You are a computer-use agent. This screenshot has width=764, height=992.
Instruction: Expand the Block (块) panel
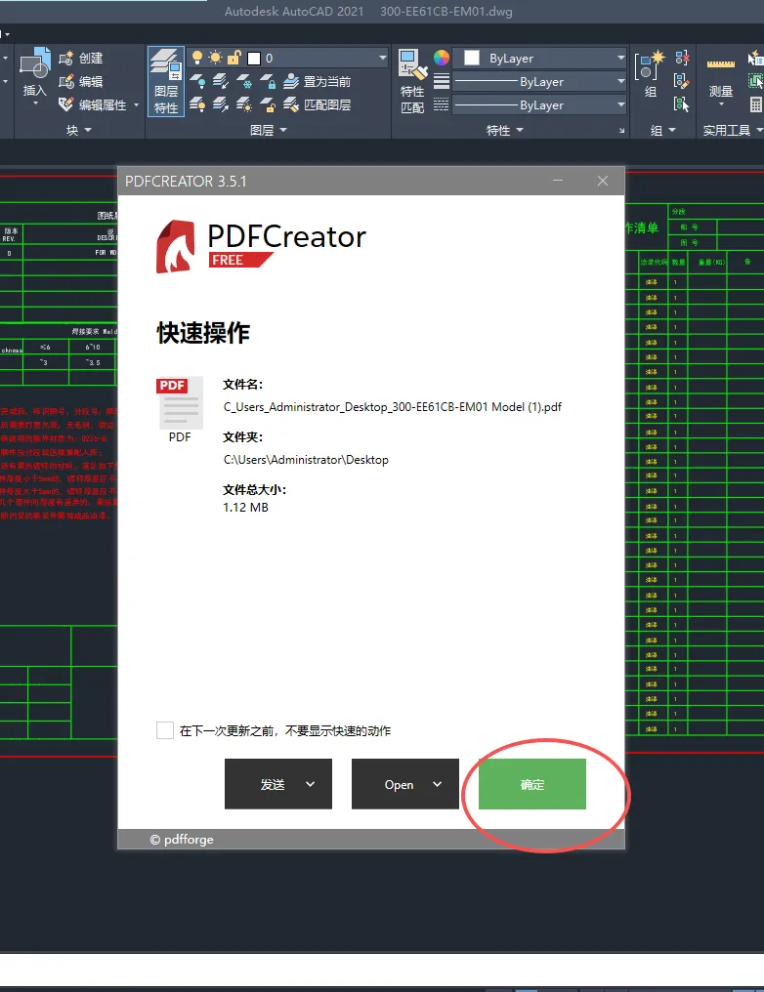78,130
